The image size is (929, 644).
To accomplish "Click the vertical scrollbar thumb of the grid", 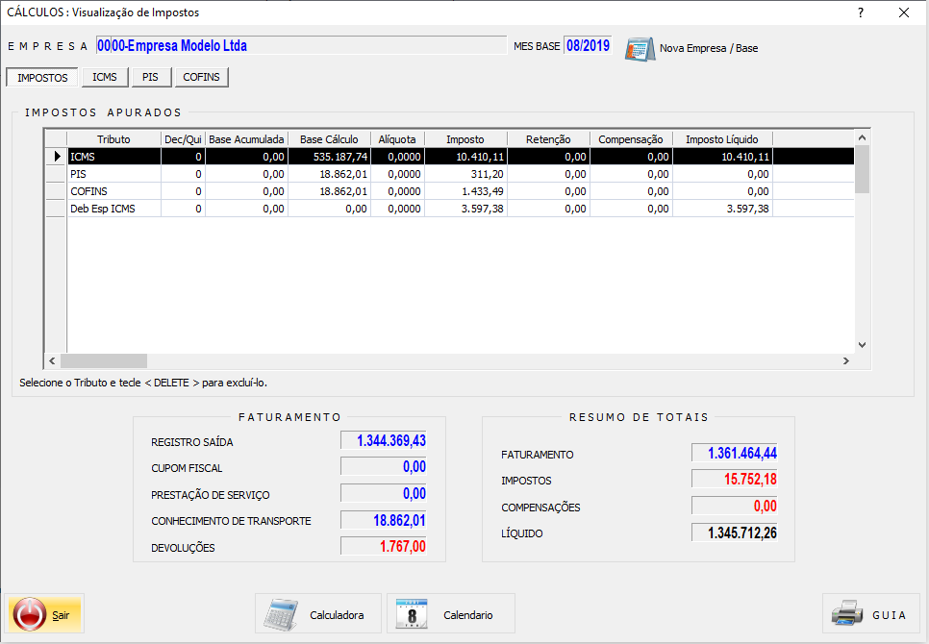I will coord(862,169).
